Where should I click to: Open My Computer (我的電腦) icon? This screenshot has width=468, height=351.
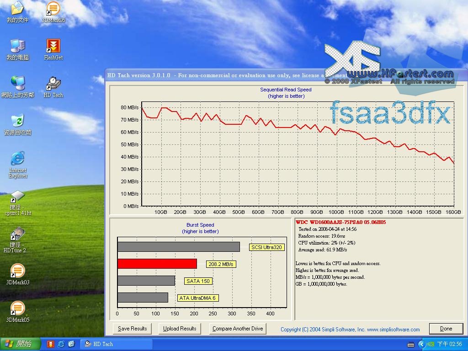tap(17, 47)
